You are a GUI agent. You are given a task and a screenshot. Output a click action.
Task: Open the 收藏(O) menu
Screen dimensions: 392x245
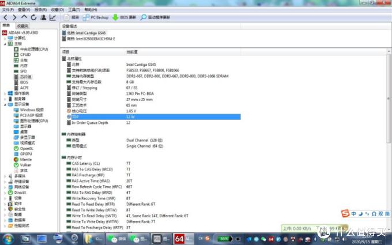58,9
